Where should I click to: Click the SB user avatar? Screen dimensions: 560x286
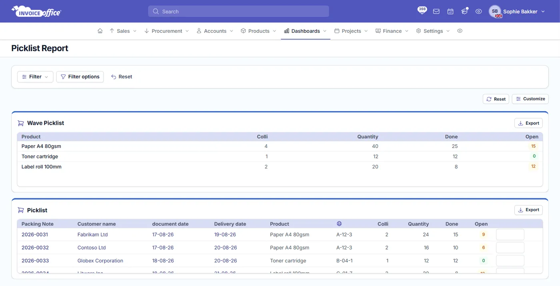(x=495, y=11)
